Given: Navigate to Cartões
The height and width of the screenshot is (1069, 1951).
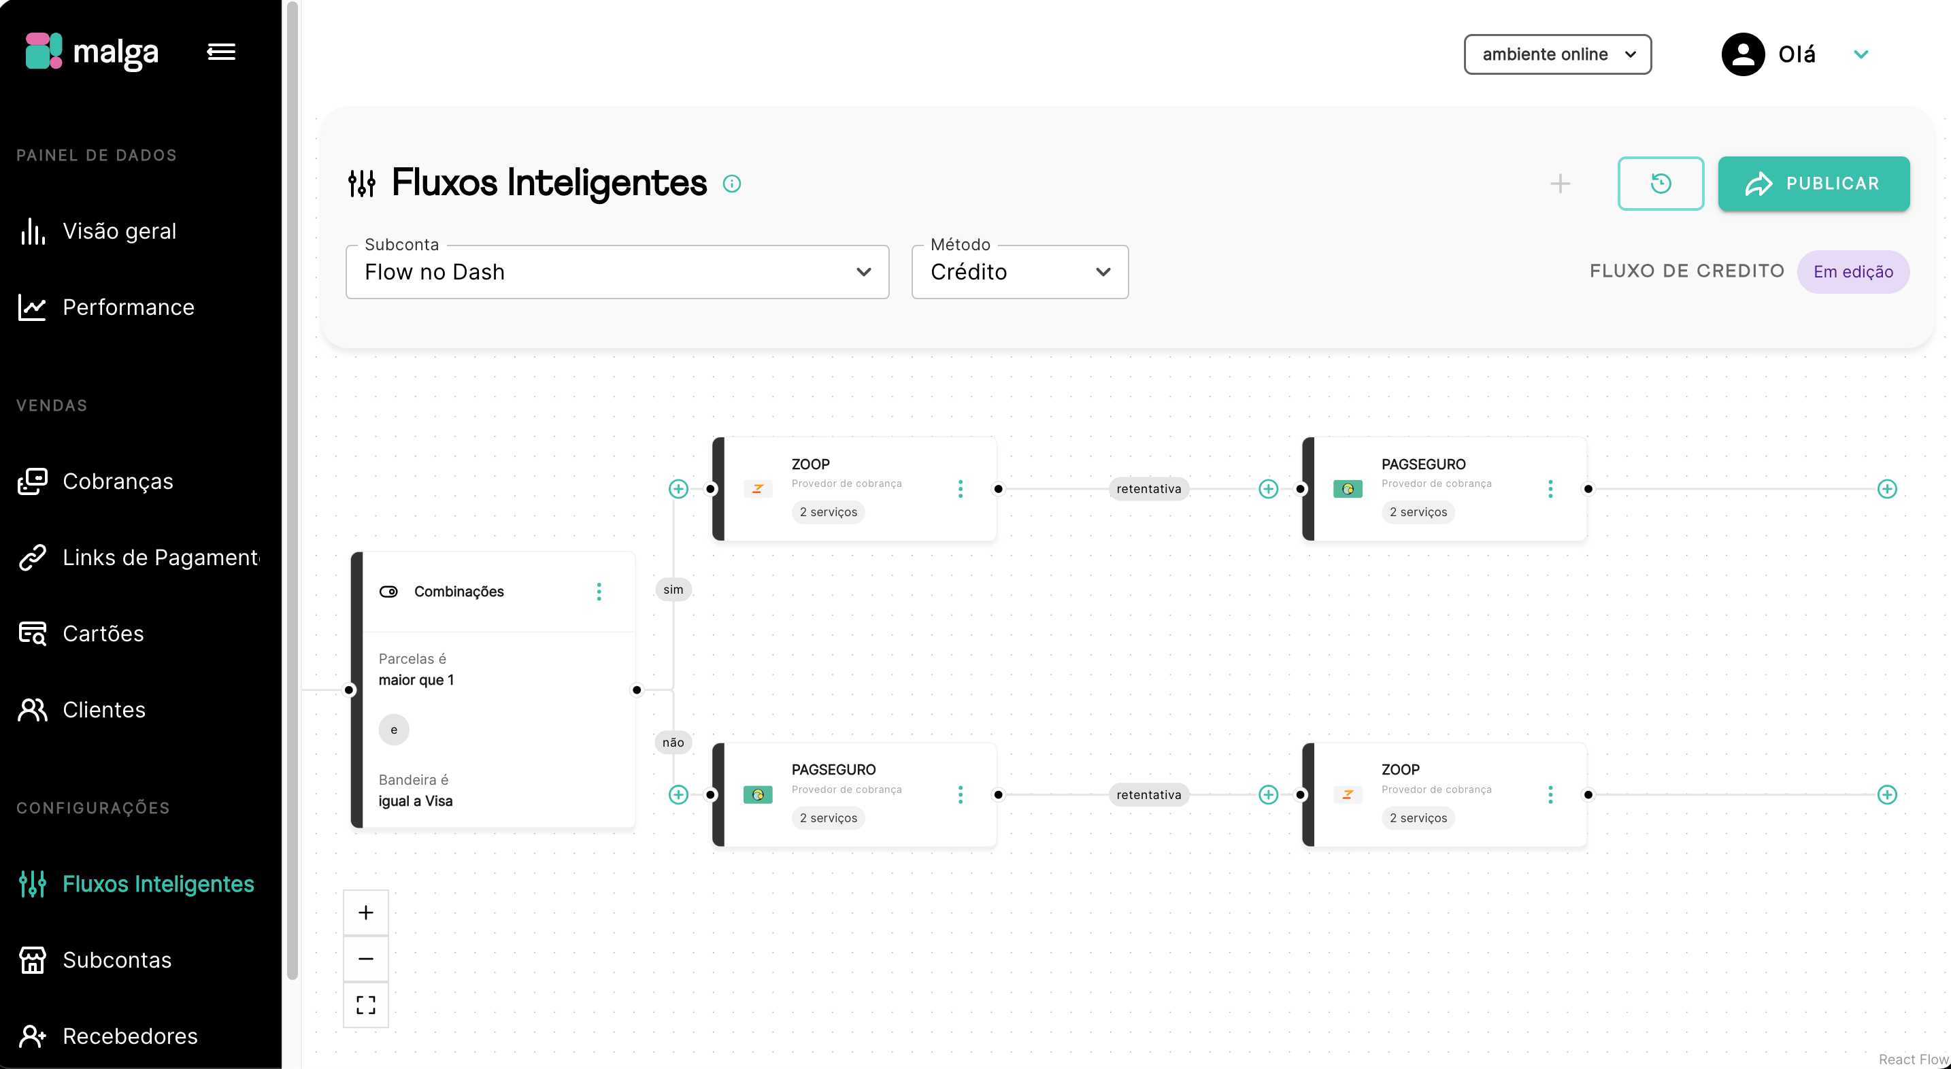Looking at the screenshot, I should point(103,633).
